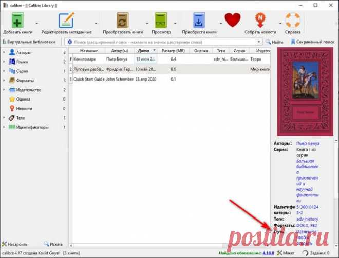The height and width of the screenshot is (258, 339).
Task: Open dropdown arrow next to Get books
Action: [x=221, y=23]
